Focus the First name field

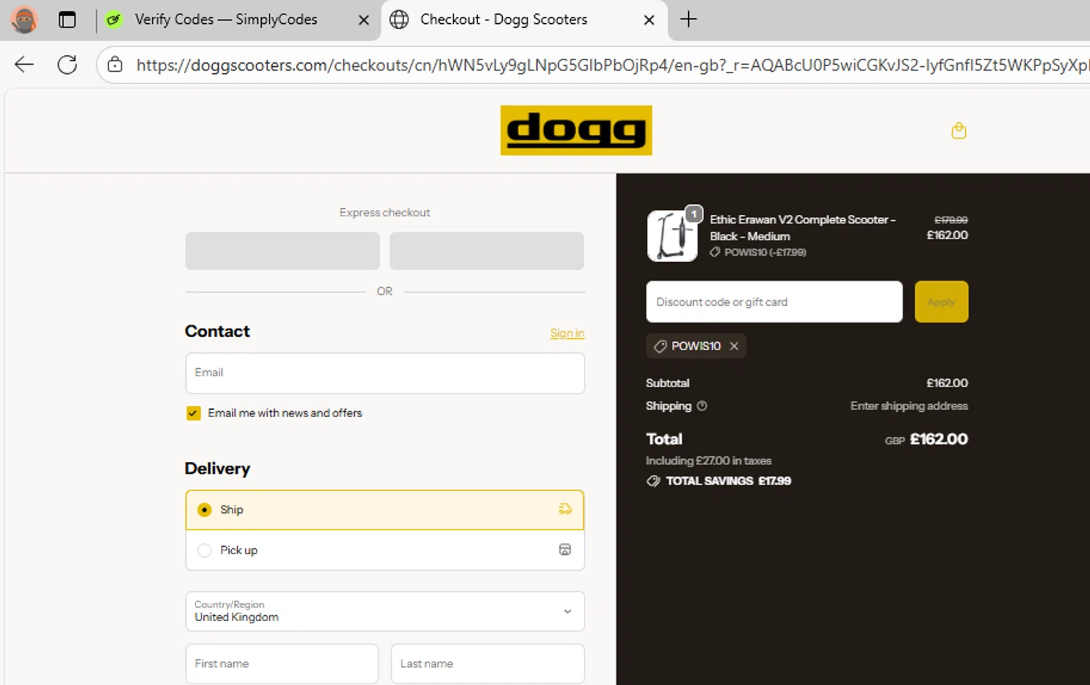[x=282, y=663]
